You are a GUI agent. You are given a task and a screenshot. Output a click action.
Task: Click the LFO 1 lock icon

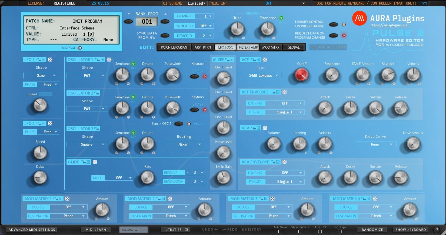[39, 60]
